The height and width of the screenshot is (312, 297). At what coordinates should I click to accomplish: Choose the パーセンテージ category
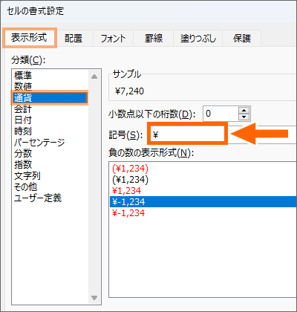50,143
